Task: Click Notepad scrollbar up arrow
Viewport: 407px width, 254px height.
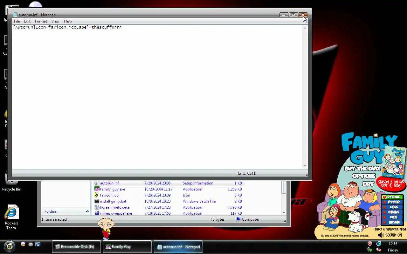Action: tap(305, 28)
